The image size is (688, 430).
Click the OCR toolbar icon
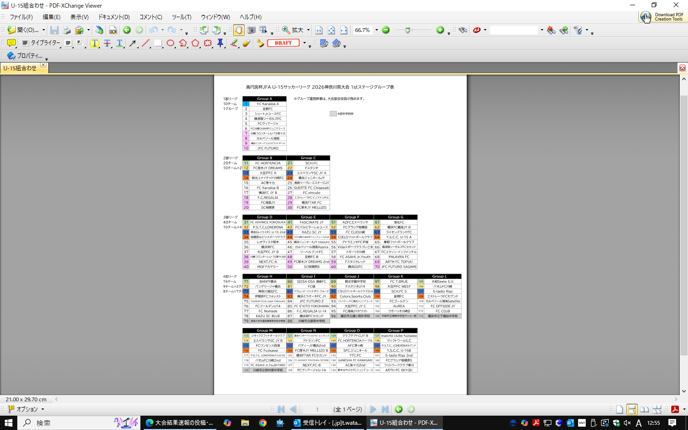pyautogui.click(x=113, y=30)
